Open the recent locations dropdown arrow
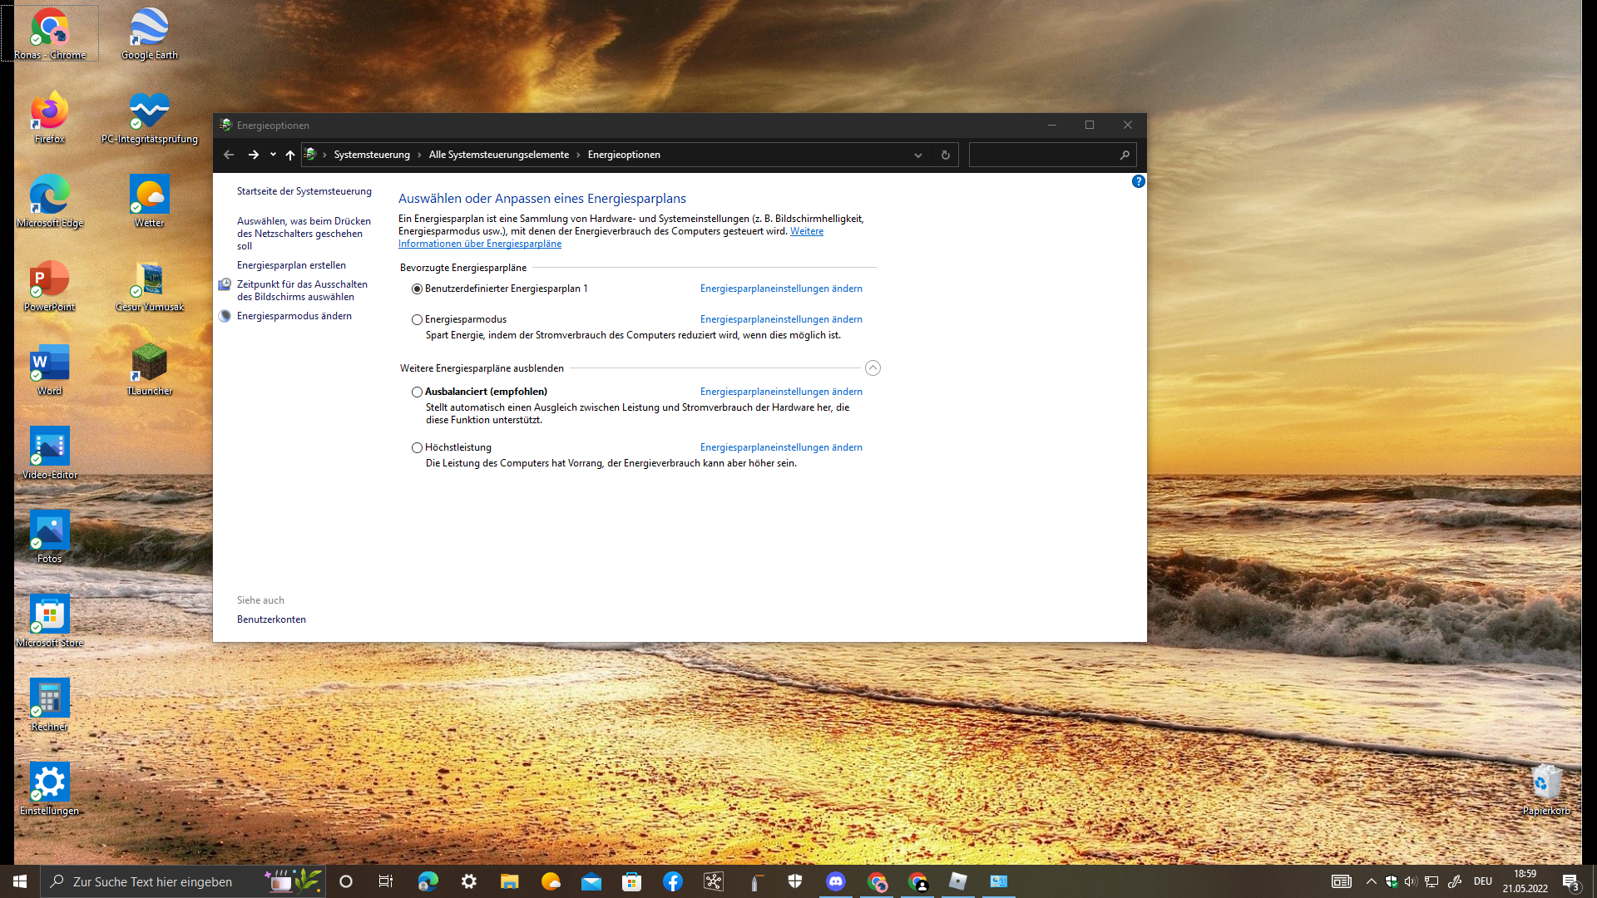Screen dimensions: 1597x898 coord(273,155)
